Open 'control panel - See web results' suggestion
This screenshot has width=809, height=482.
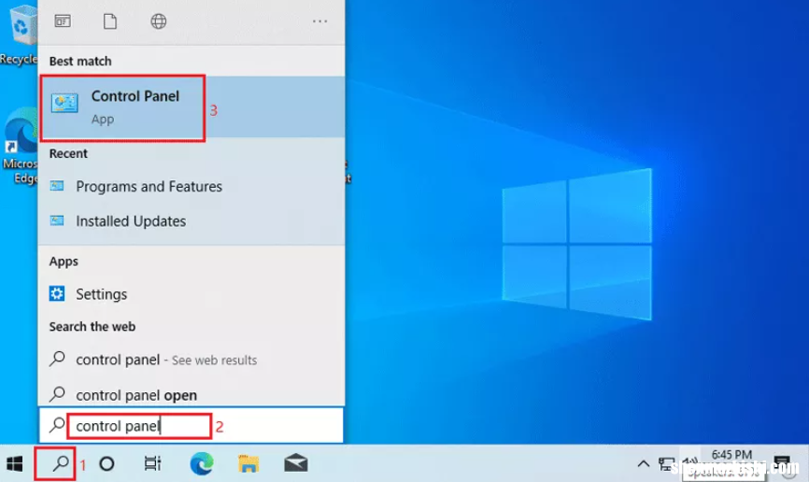191,360
